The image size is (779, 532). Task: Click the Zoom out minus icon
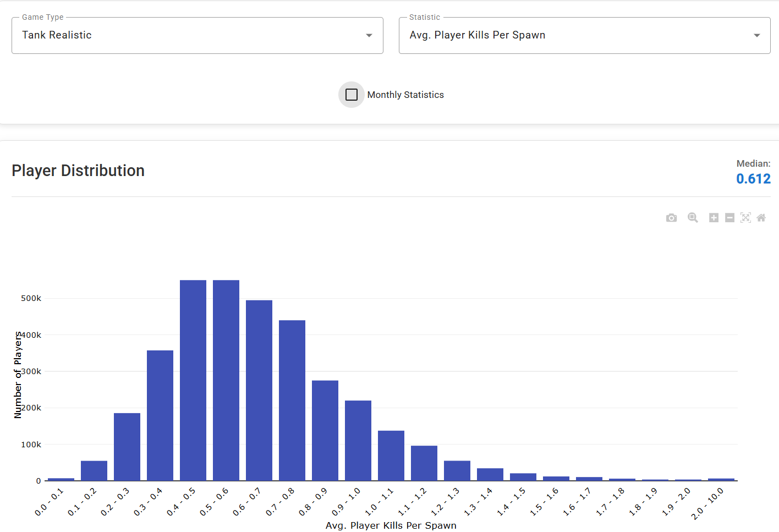pos(729,218)
